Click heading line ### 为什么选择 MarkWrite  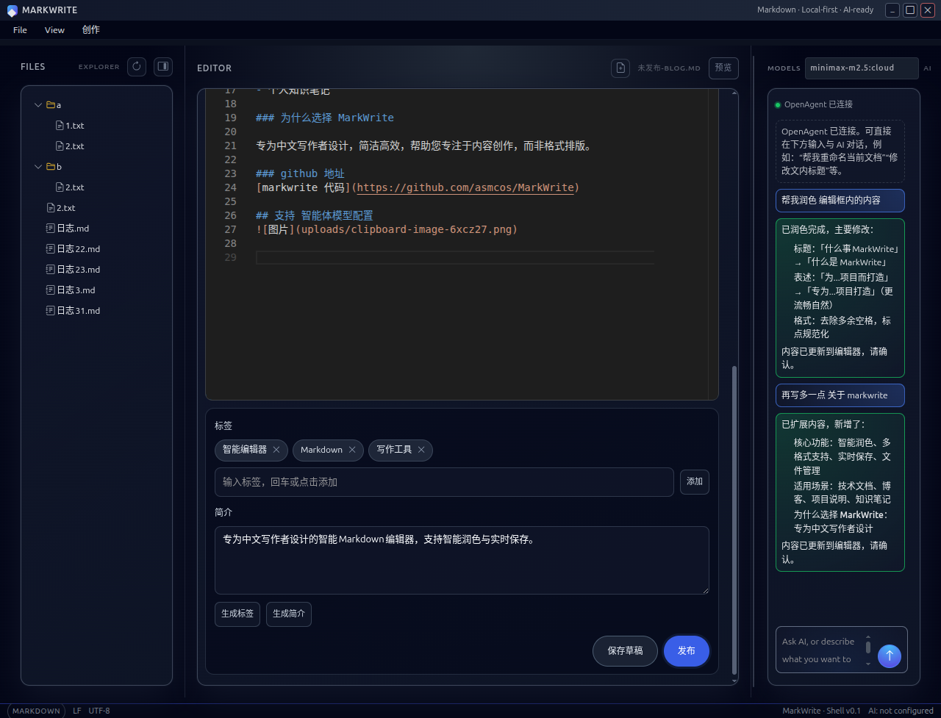(325, 118)
